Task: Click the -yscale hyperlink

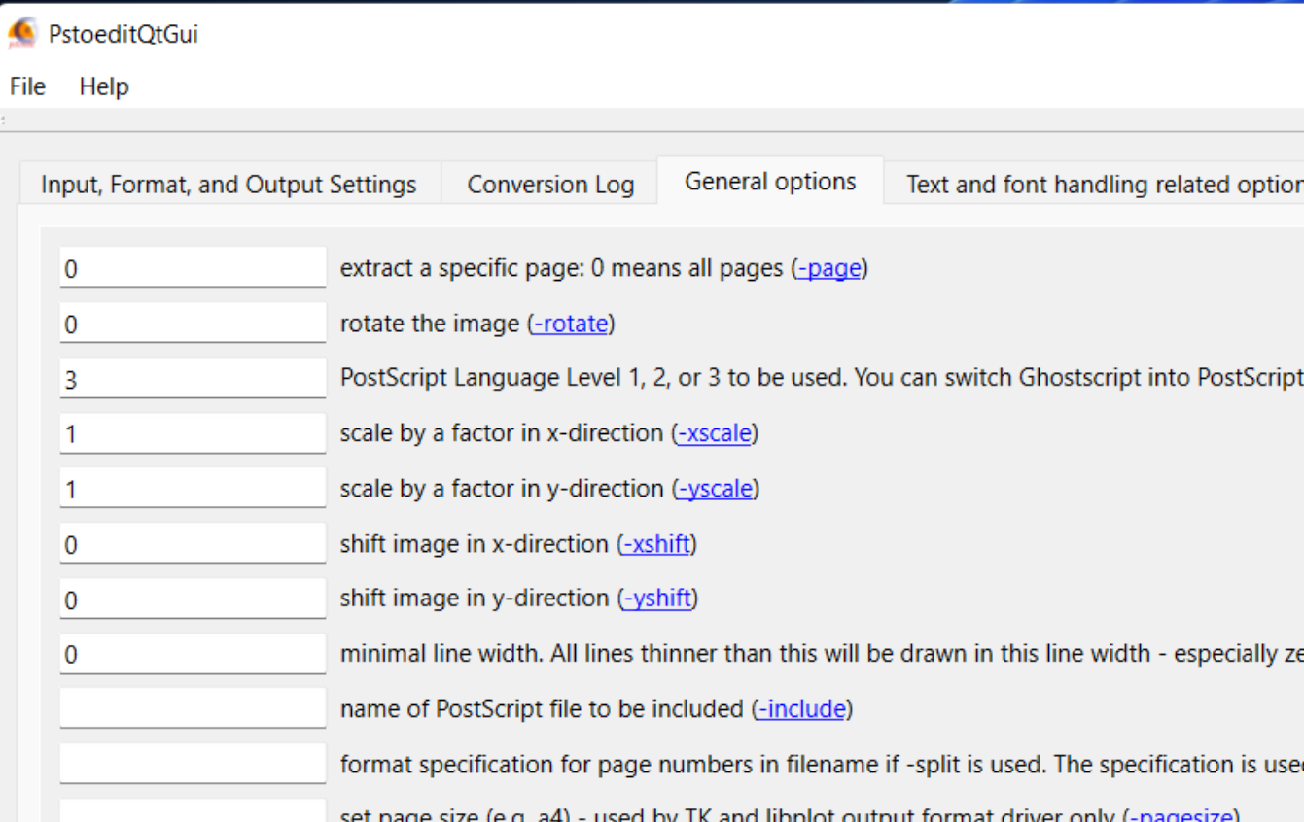Action: tap(716, 488)
